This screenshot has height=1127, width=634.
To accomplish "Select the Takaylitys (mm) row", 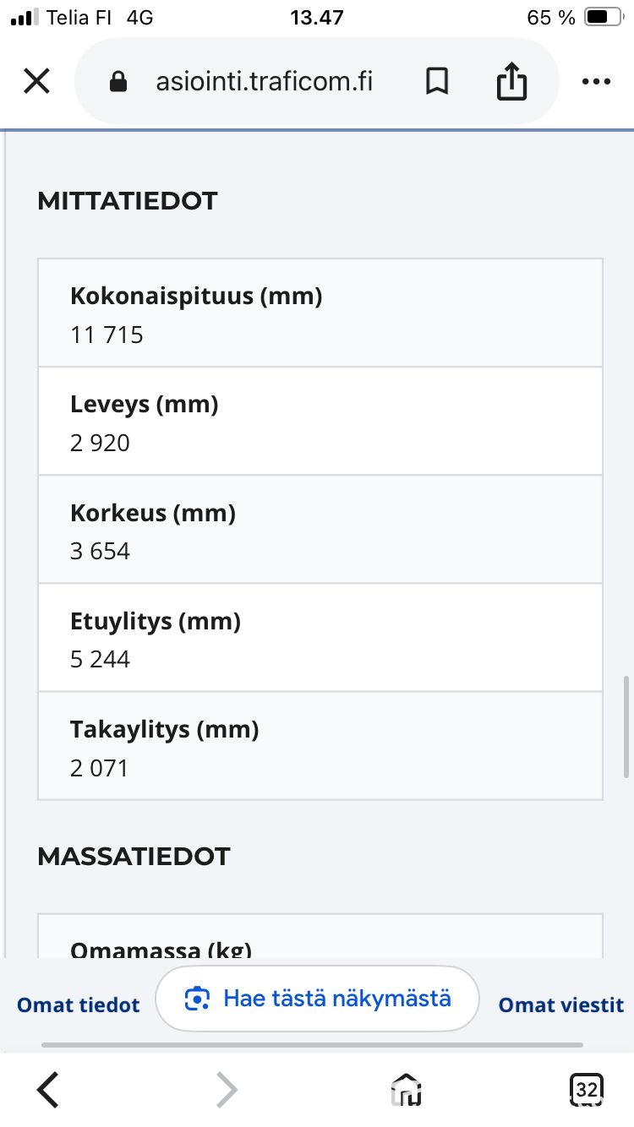I will tap(320, 746).
